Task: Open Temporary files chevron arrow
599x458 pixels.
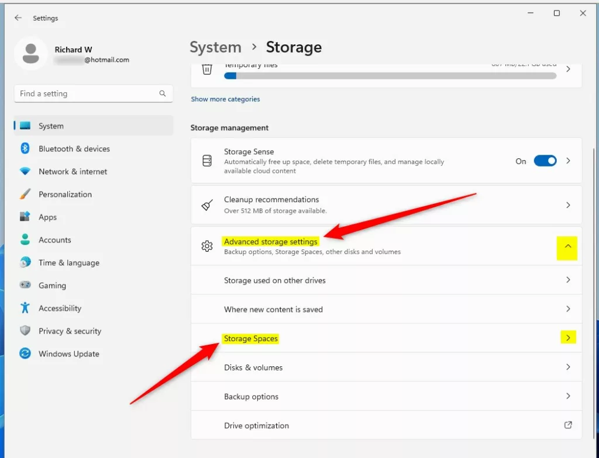Action: 568,69
